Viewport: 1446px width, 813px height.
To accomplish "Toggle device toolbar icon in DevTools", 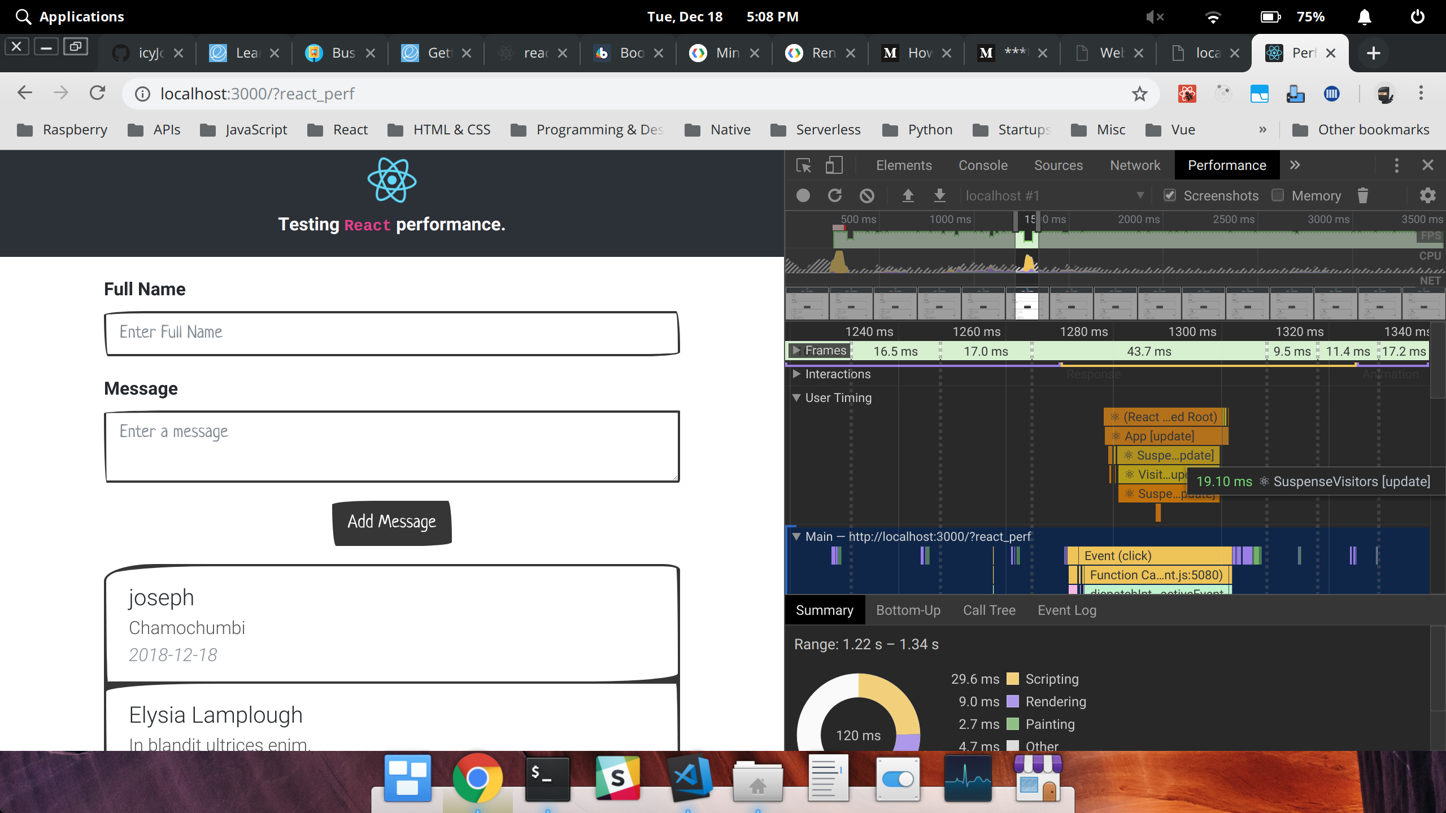I will (x=834, y=165).
